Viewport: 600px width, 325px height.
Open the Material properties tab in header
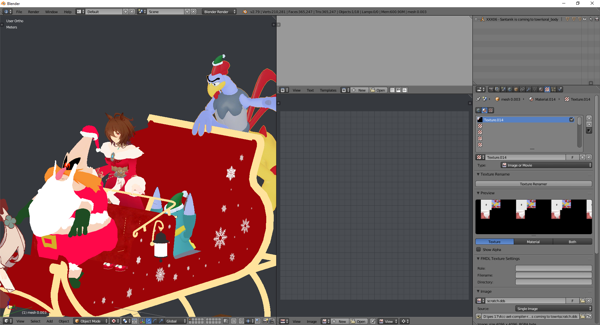click(541, 89)
